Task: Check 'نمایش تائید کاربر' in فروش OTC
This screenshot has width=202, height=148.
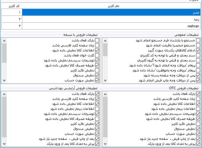Action: pyautogui.click(x=198, y=124)
